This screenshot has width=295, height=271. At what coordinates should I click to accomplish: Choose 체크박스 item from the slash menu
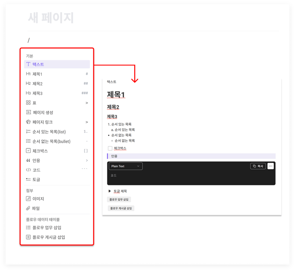[40, 151]
